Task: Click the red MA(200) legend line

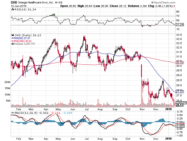Action: (13, 41)
